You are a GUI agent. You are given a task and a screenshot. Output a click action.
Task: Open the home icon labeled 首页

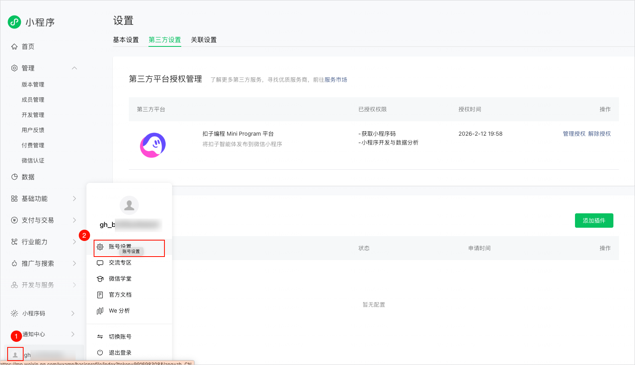click(14, 46)
